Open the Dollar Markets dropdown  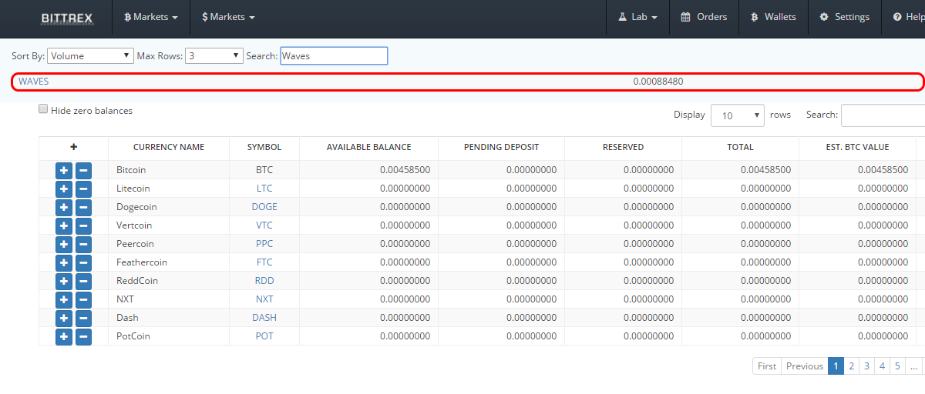(228, 17)
